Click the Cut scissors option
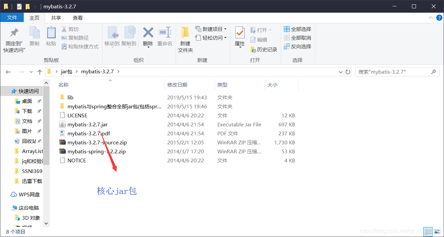This screenshot has height=237, width=444. click(x=70, y=29)
